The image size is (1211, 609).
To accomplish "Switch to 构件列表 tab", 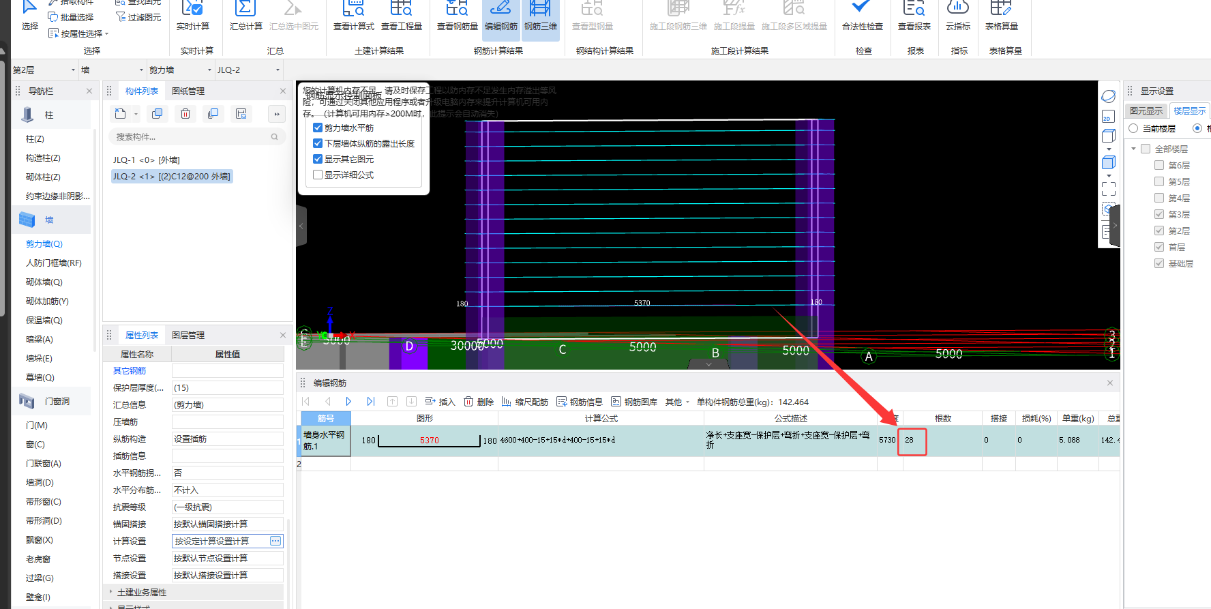I will pos(142,91).
